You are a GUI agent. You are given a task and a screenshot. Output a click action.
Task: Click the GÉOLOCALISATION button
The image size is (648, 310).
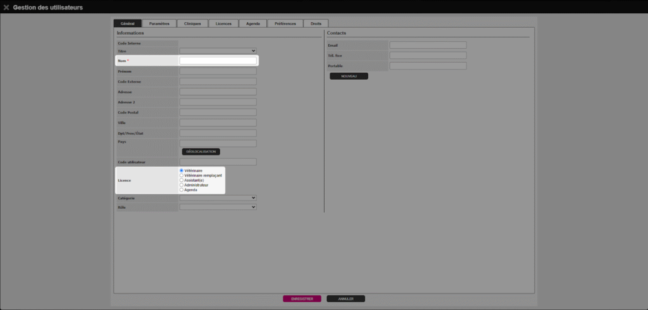(201, 152)
